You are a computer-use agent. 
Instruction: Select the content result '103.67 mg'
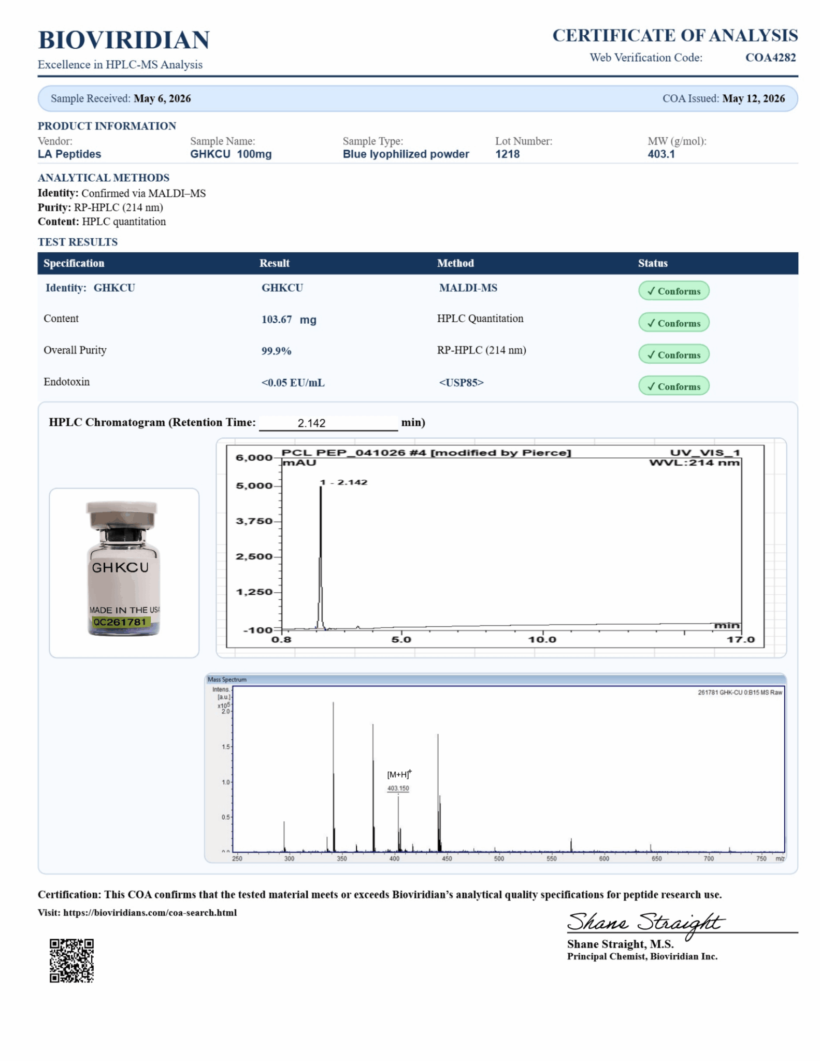[289, 320]
